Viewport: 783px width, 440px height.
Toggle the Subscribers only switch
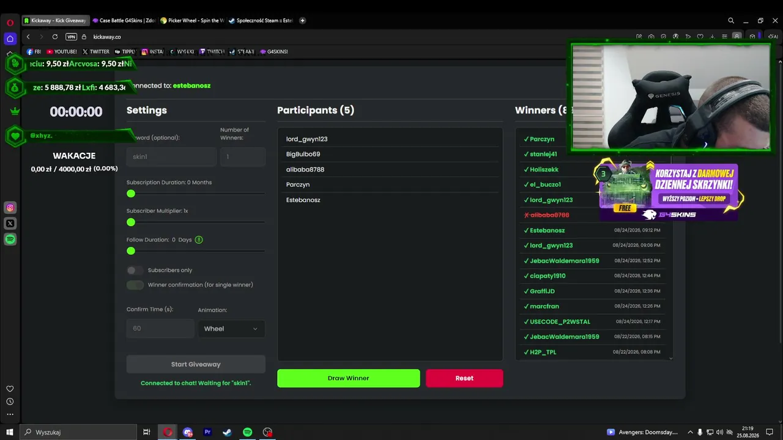coord(135,270)
